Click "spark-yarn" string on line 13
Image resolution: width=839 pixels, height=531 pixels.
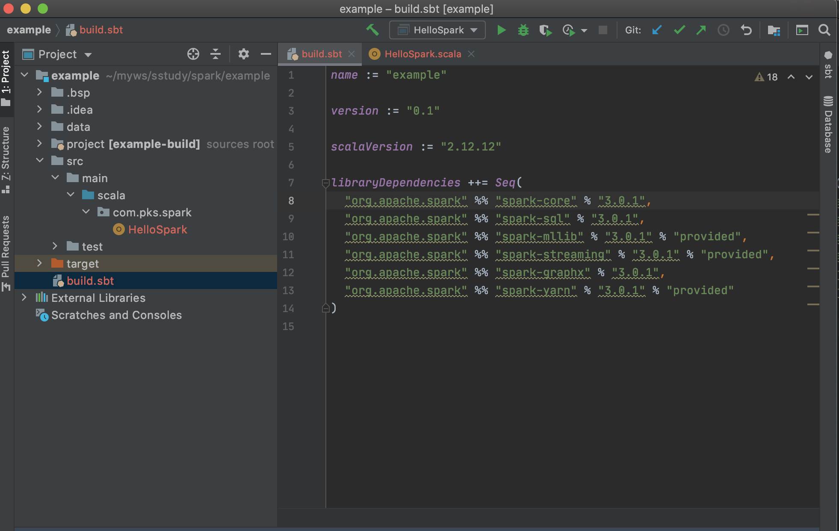[536, 291]
